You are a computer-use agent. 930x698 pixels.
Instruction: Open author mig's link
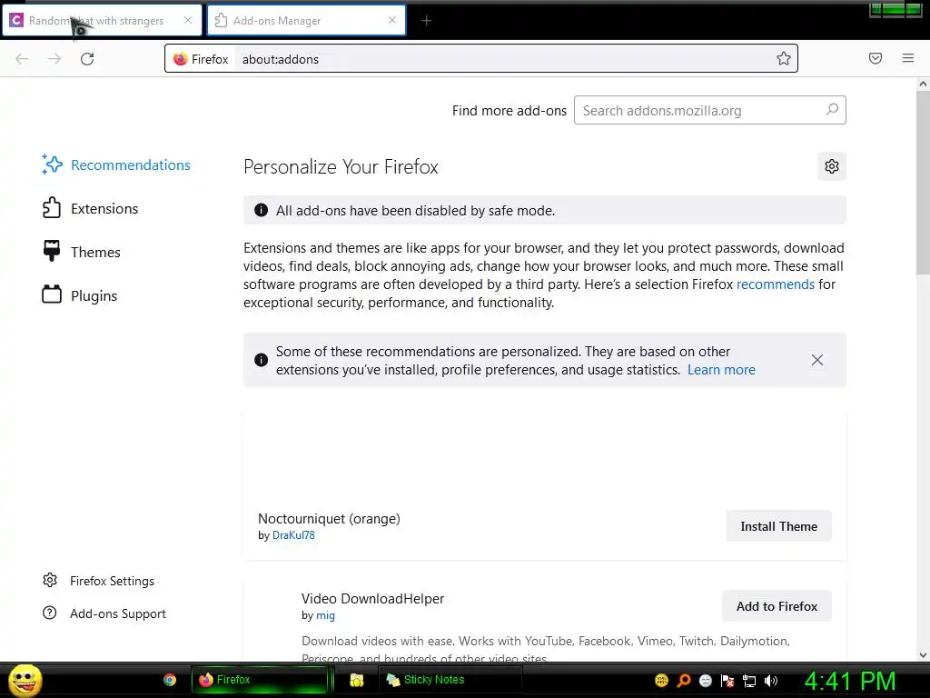point(325,615)
